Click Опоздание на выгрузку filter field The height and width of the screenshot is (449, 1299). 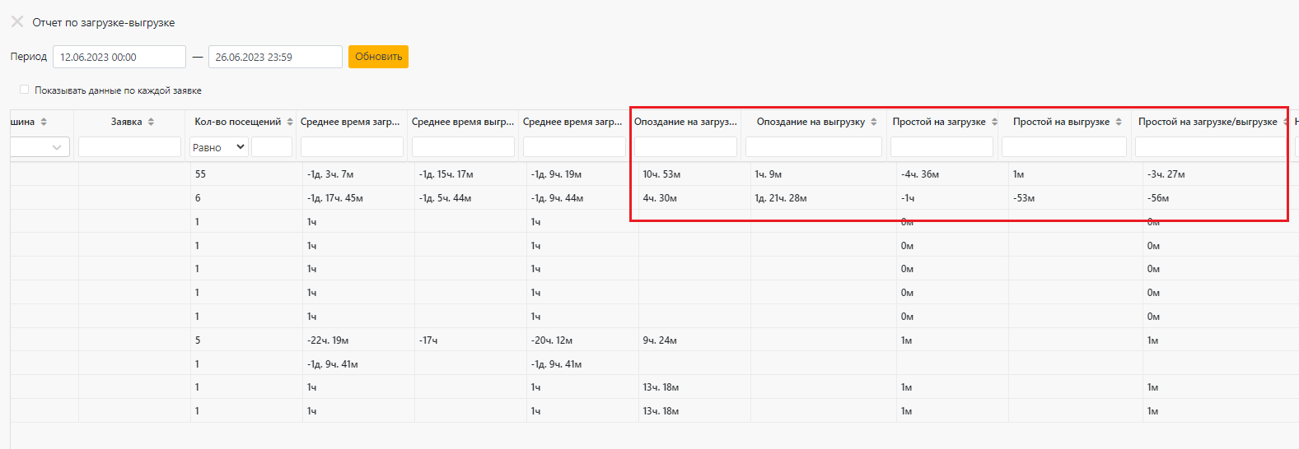click(813, 147)
